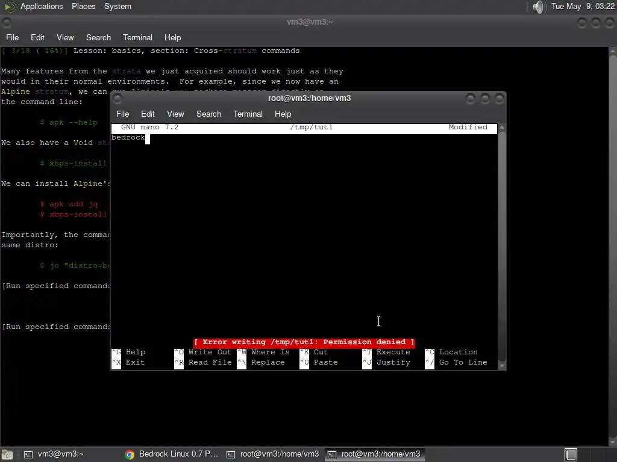The height and width of the screenshot is (462, 617).
Task: Open Terminal menu in root@vm3 terminal window
Action: pyautogui.click(x=248, y=114)
